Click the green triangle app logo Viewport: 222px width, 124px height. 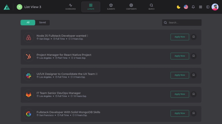click(x=7, y=7)
